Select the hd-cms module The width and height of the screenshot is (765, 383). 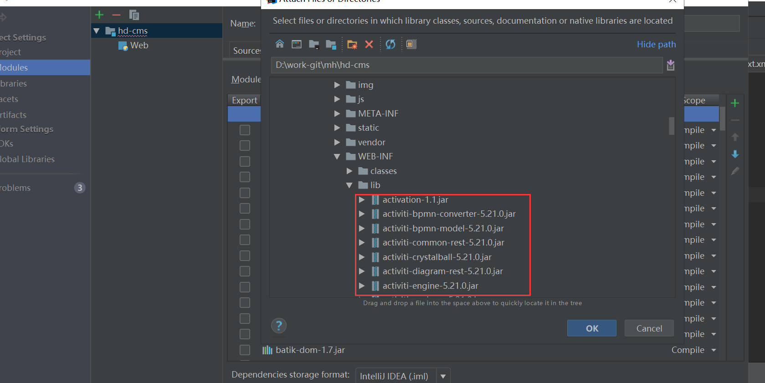pyautogui.click(x=133, y=31)
